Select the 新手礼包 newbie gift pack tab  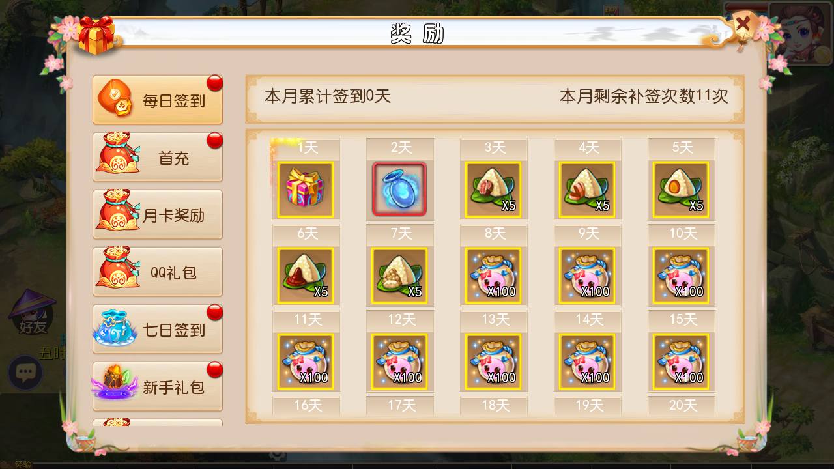(x=158, y=386)
